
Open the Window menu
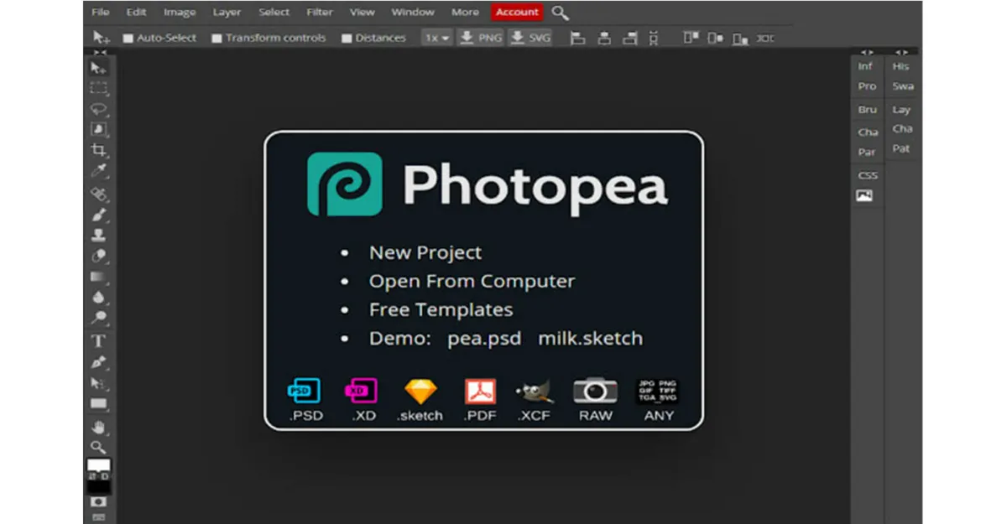[413, 12]
